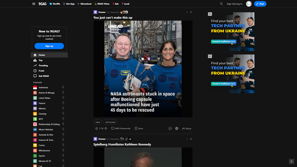Open Wholesome interest

tap(44, 151)
